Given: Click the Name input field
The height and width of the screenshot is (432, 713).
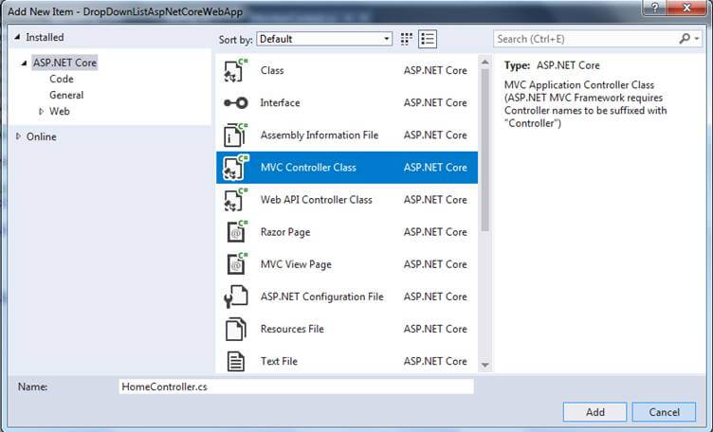Looking at the screenshot, I should pyautogui.click(x=296, y=387).
